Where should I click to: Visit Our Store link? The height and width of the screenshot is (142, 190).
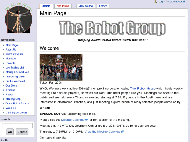11,85
